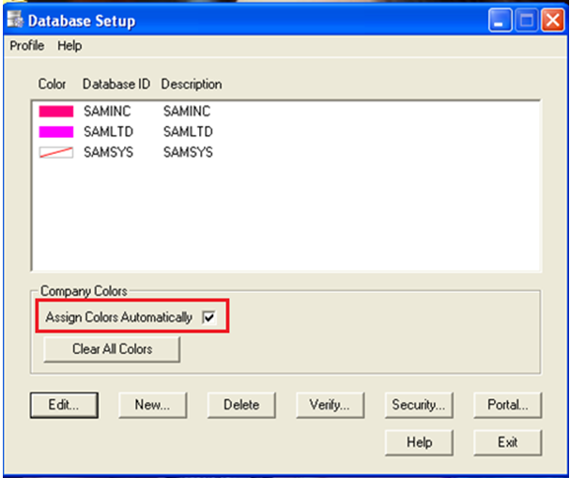Select the SAMSYS empty color swatch

(x=56, y=152)
